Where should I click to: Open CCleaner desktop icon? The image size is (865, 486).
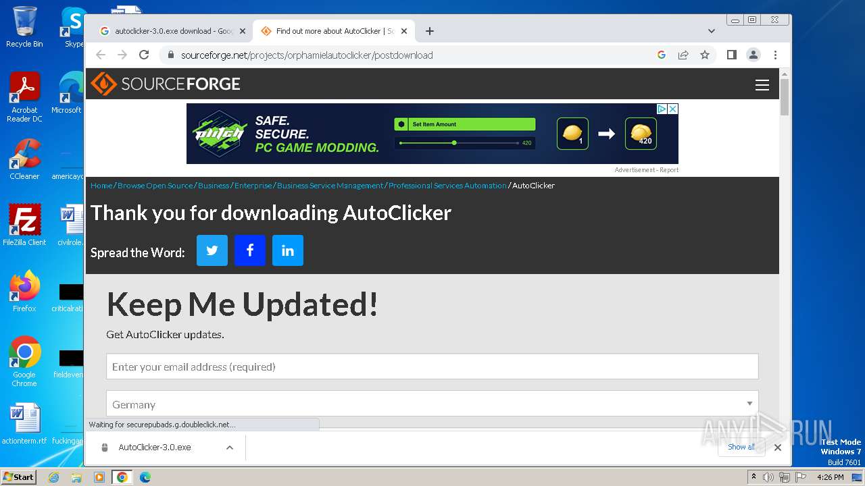point(24,159)
